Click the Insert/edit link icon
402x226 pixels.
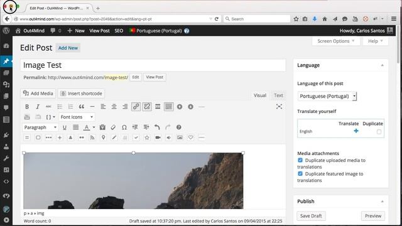point(136,107)
